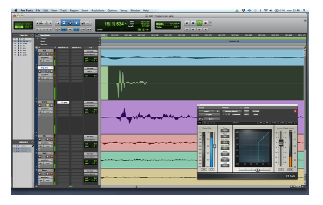Open the File menu
The image size is (323, 205).
pos(38,10)
